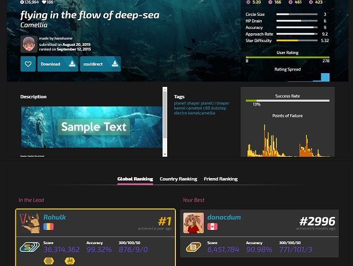Click donacdum's Canada flag
This screenshot has height=266, width=353.
click(x=213, y=226)
